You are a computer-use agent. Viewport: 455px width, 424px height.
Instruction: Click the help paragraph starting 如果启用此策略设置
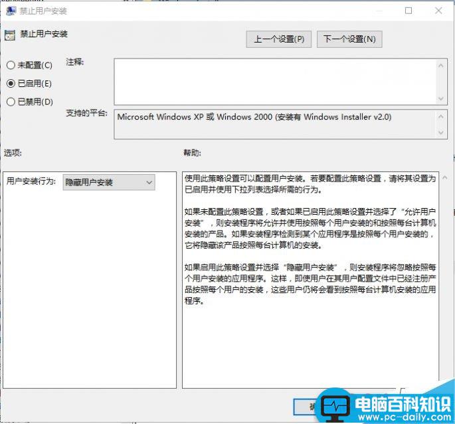click(310, 284)
